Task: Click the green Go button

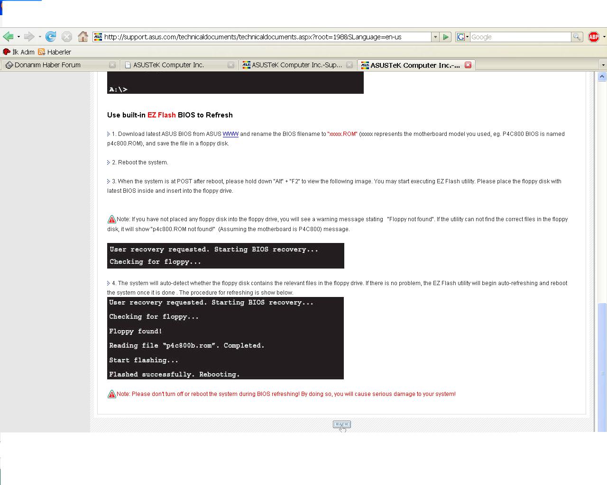Action: pyautogui.click(x=446, y=37)
